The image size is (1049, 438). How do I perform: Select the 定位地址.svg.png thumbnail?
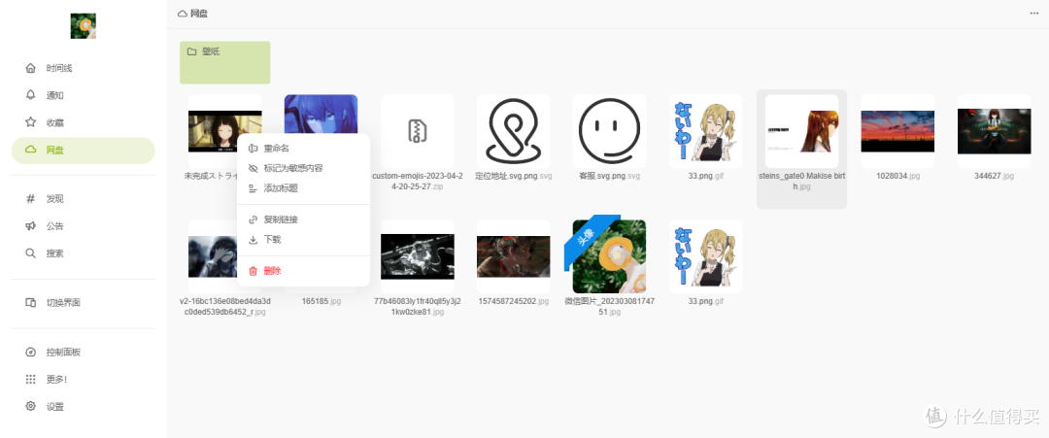pyautogui.click(x=513, y=131)
